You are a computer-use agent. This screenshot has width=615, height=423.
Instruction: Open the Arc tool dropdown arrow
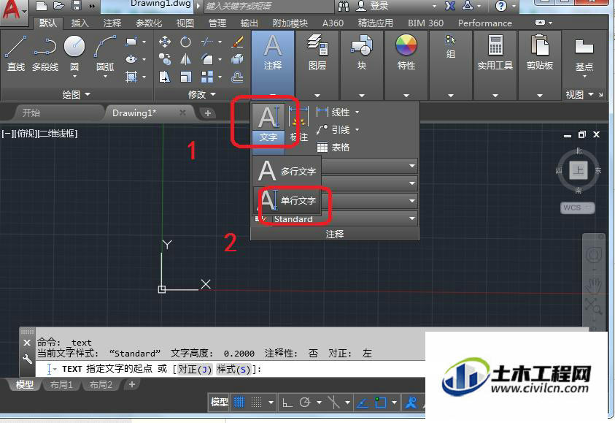[x=105, y=77]
